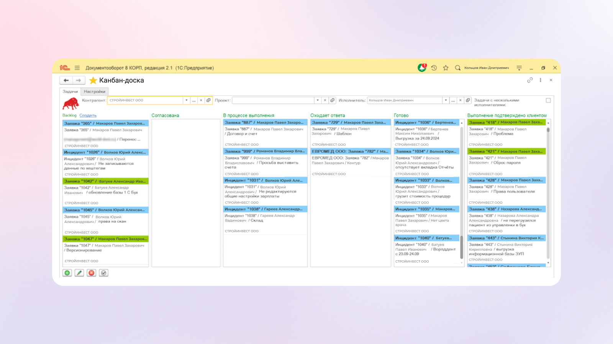Click the search magnifier icon
Viewport: 613px width, 344px height.
click(457, 68)
